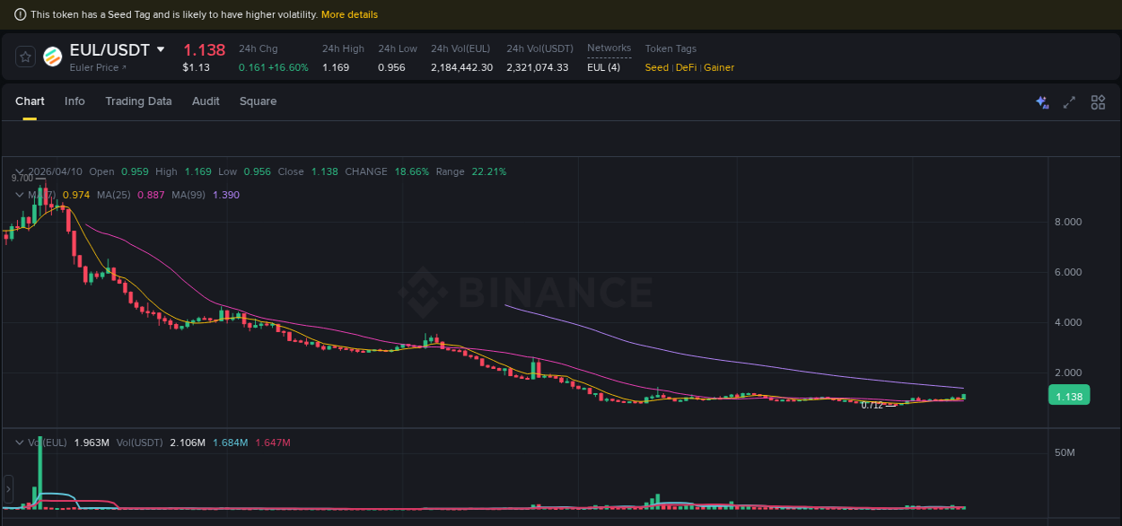1122x526 pixels.
Task: Select the Euler token logo
Action: pyautogui.click(x=53, y=57)
